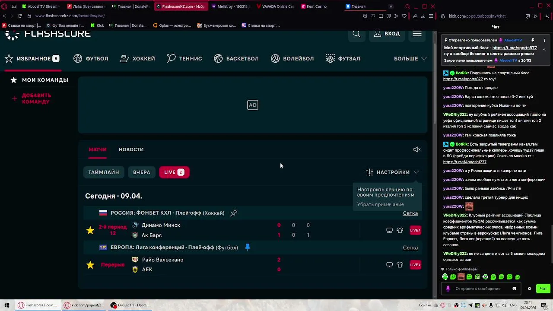Switch to the МАТЧИ tab
Image resolution: width=553 pixels, height=311 pixels.
[x=98, y=149]
